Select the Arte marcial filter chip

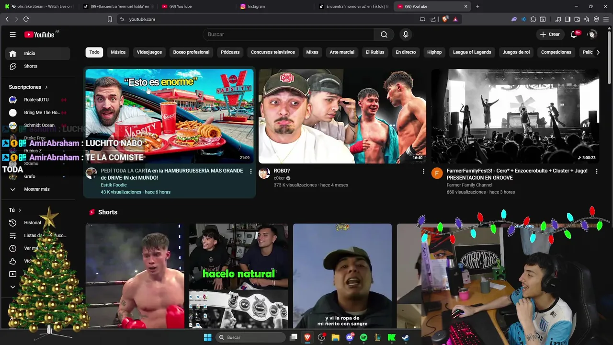(342, 52)
